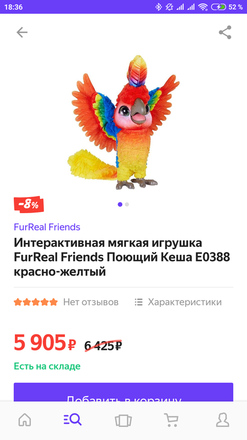Screen dimensions: 247x440
Task: Open the catalog search tab icon
Action: coord(72,420)
